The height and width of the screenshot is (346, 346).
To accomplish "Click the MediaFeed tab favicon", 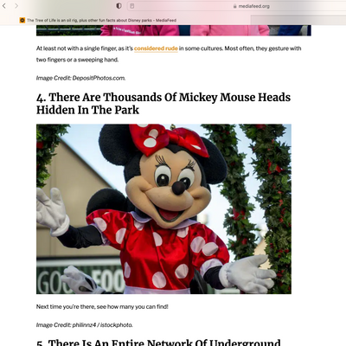I will pyautogui.click(x=22, y=20).
